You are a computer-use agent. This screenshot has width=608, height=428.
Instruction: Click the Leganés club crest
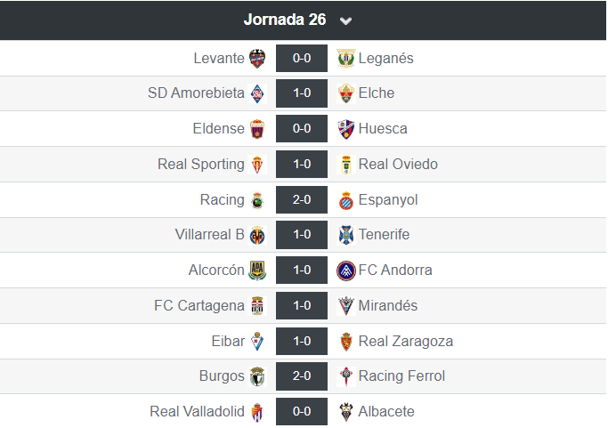pos(346,59)
